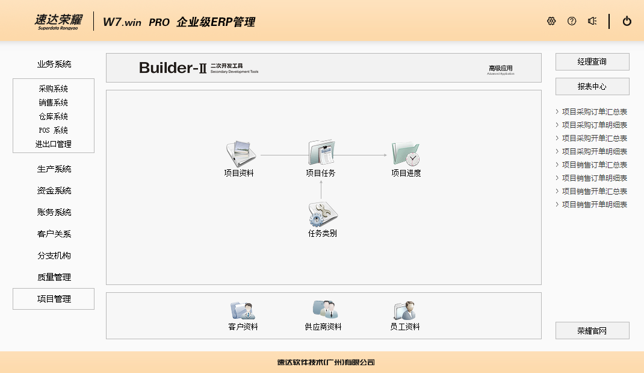This screenshot has height=373, width=644.
Task: Select 仓库系统 in the sidebar
Action: pyautogui.click(x=54, y=117)
